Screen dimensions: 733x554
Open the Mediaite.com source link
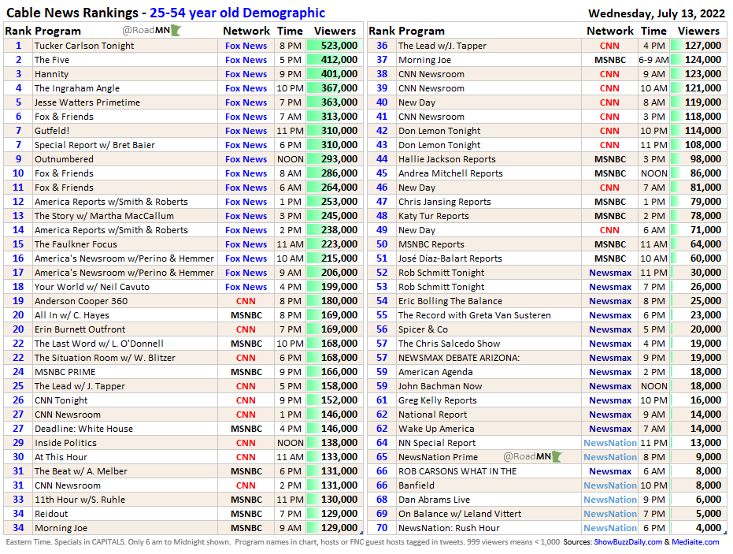pos(696,542)
